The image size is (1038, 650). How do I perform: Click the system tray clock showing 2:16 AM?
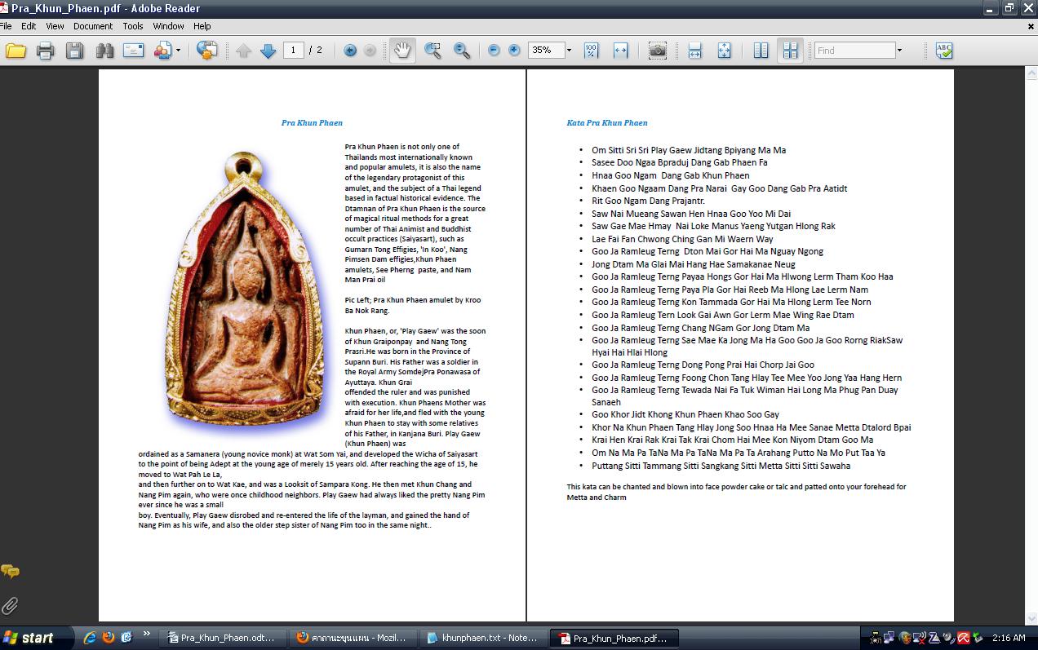point(1009,639)
